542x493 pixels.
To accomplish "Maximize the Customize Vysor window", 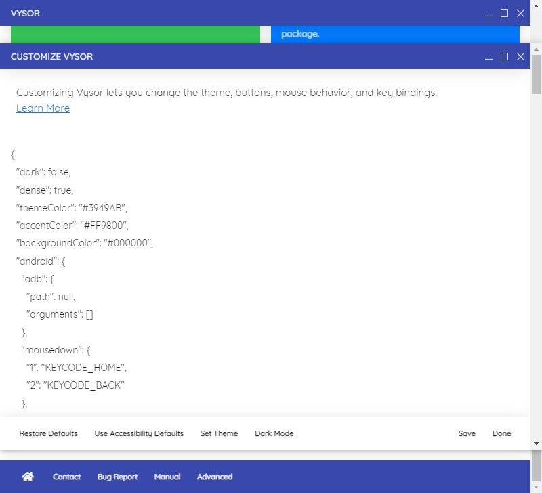I will (504, 57).
